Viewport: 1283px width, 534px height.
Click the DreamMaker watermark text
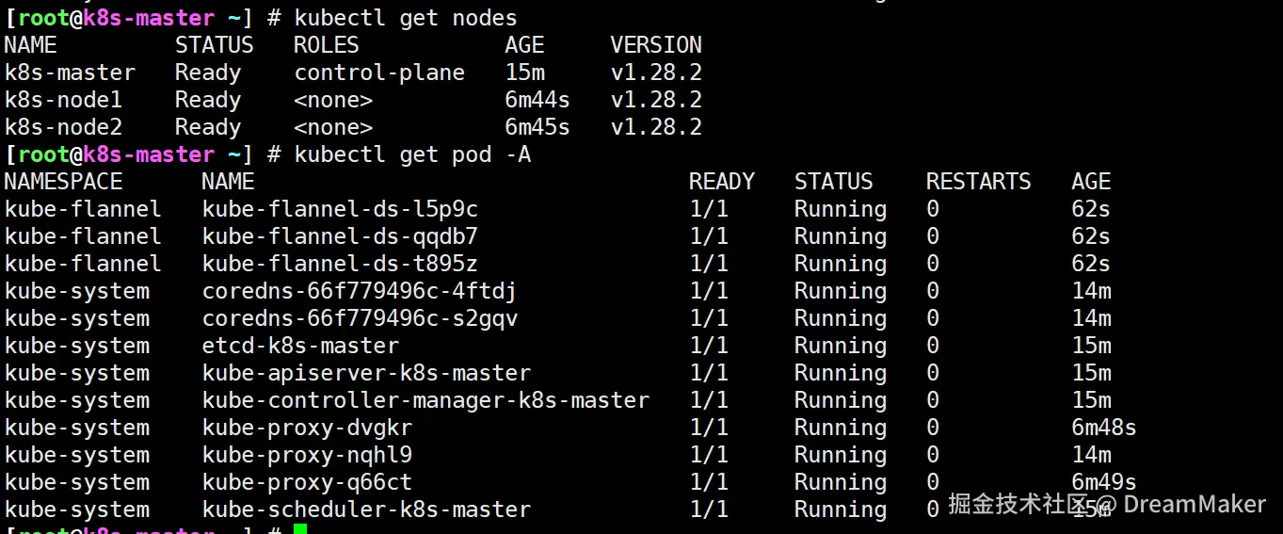1194,505
